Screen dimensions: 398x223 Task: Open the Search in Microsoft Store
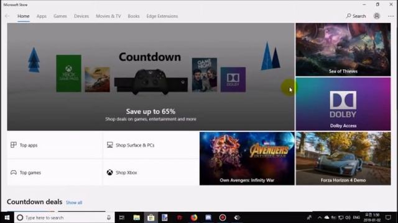click(x=356, y=16)
